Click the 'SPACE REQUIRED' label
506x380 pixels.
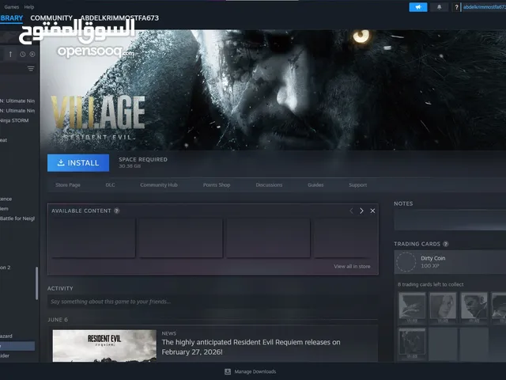coord(143,159)
